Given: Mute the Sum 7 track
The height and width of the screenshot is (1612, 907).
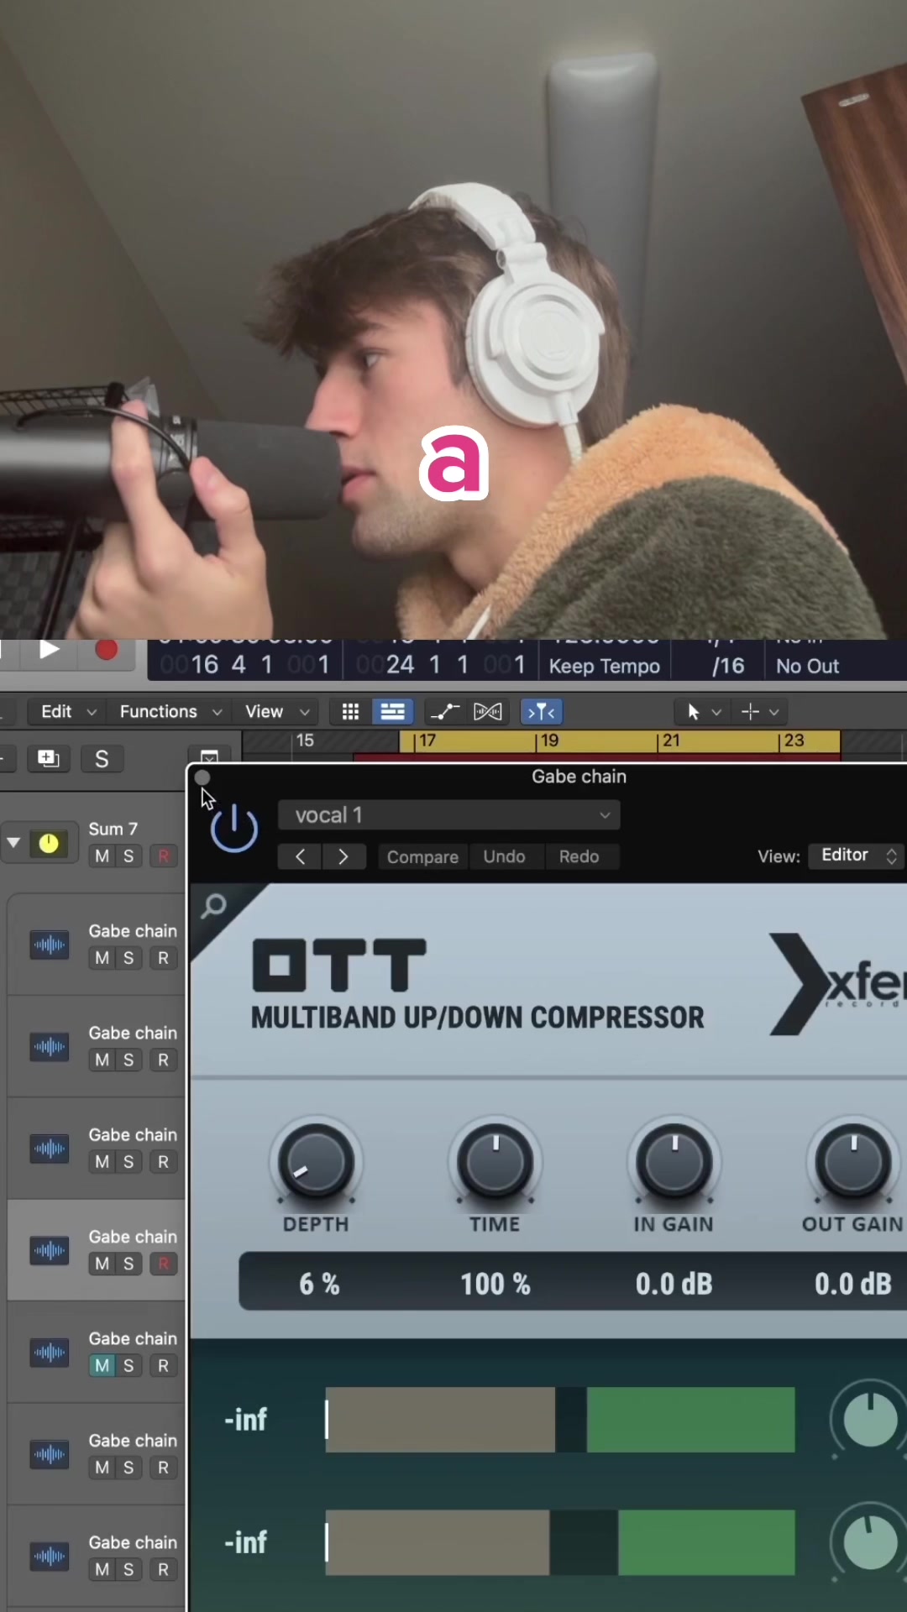Looking at the screenshot, I should (102, 856).
